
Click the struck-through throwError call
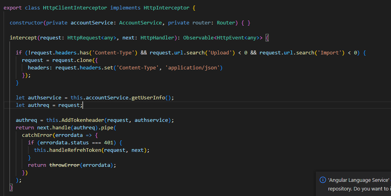pyautogui.click(x=64, y=165)
